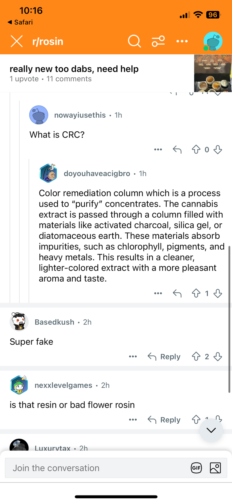Upvote the "What is CRC?" comment
This screenshot has width=232, height=503.
pos(196,150)
